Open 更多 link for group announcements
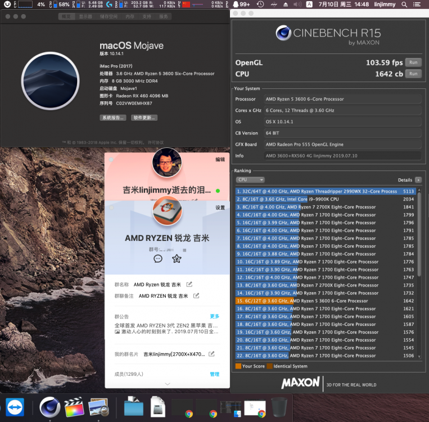The width and height of the screenshot is (429, 422). tap(215, 316)
